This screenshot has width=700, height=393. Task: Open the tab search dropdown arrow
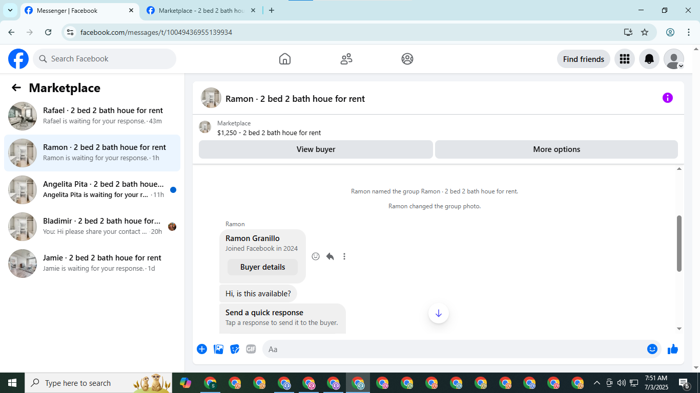tap(10, 10)
